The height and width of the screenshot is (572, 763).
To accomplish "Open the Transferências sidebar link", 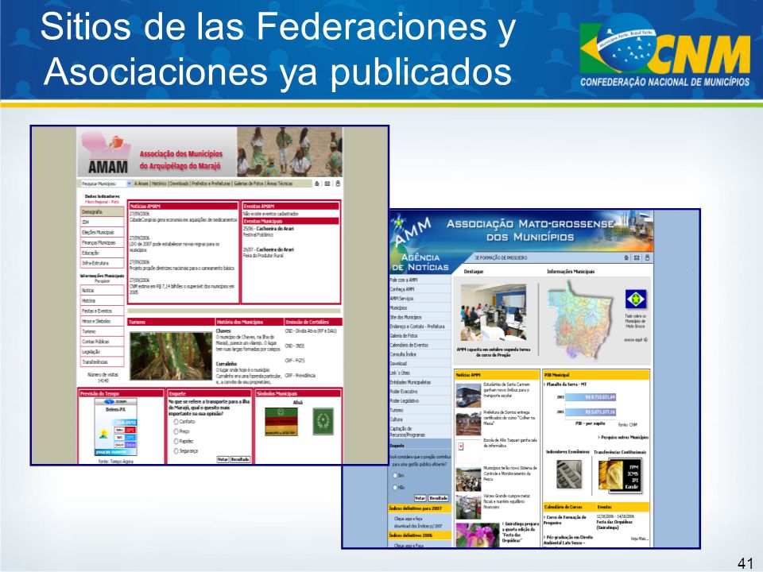I will coord(103,362).
